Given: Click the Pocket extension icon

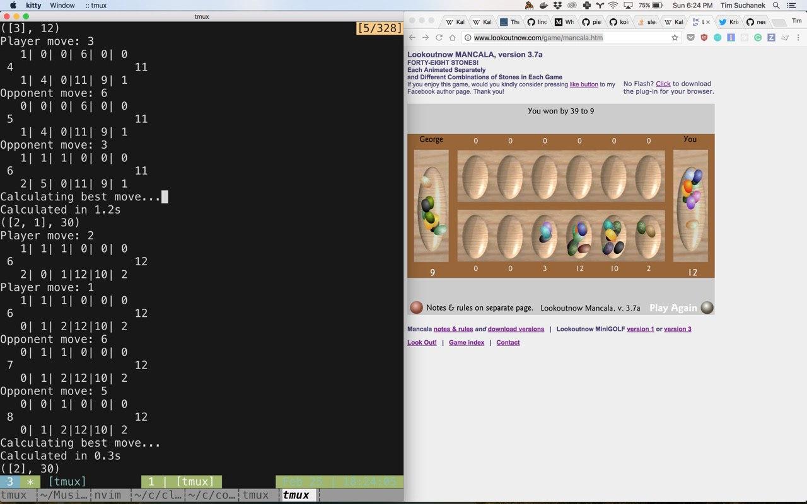Looking at the screenshot, I should pyautogui.click(x=690, y=38).
